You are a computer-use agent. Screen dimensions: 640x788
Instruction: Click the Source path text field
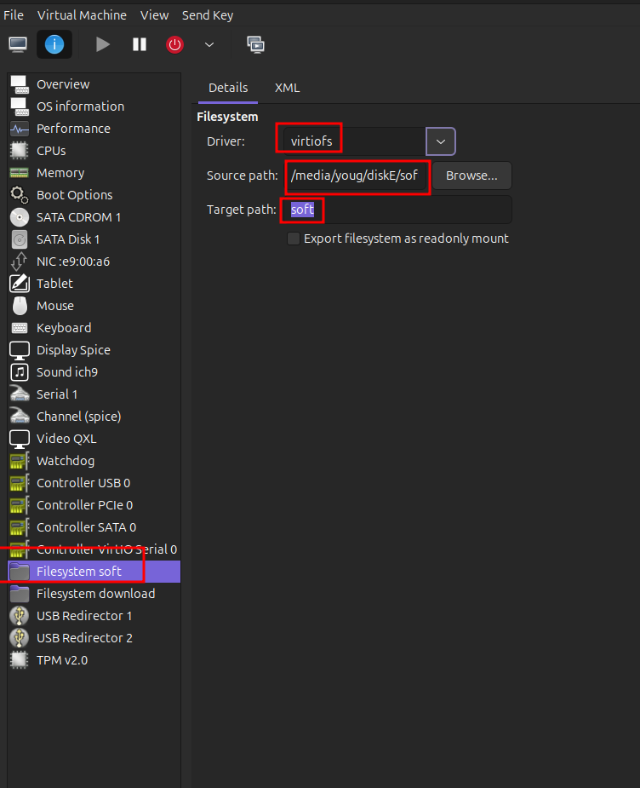click(357, 175)
